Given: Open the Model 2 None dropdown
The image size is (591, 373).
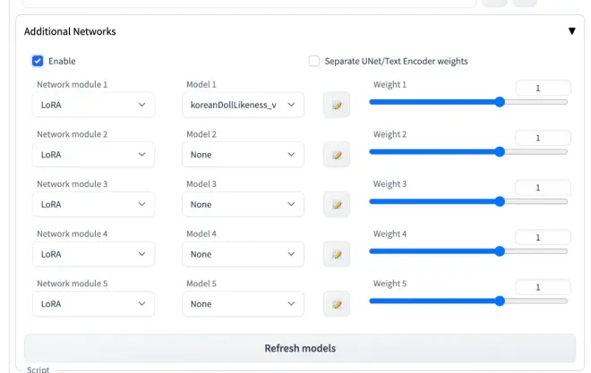Looking at the screenshot, I should 243,155.
